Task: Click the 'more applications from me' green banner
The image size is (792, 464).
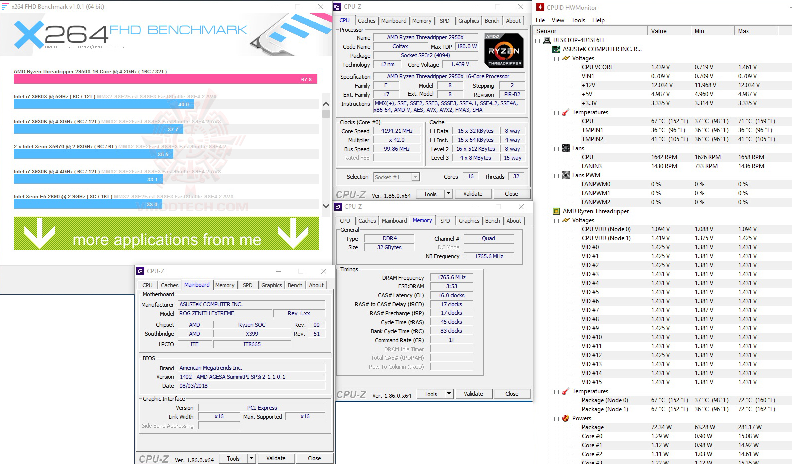Action: (166, 233)
